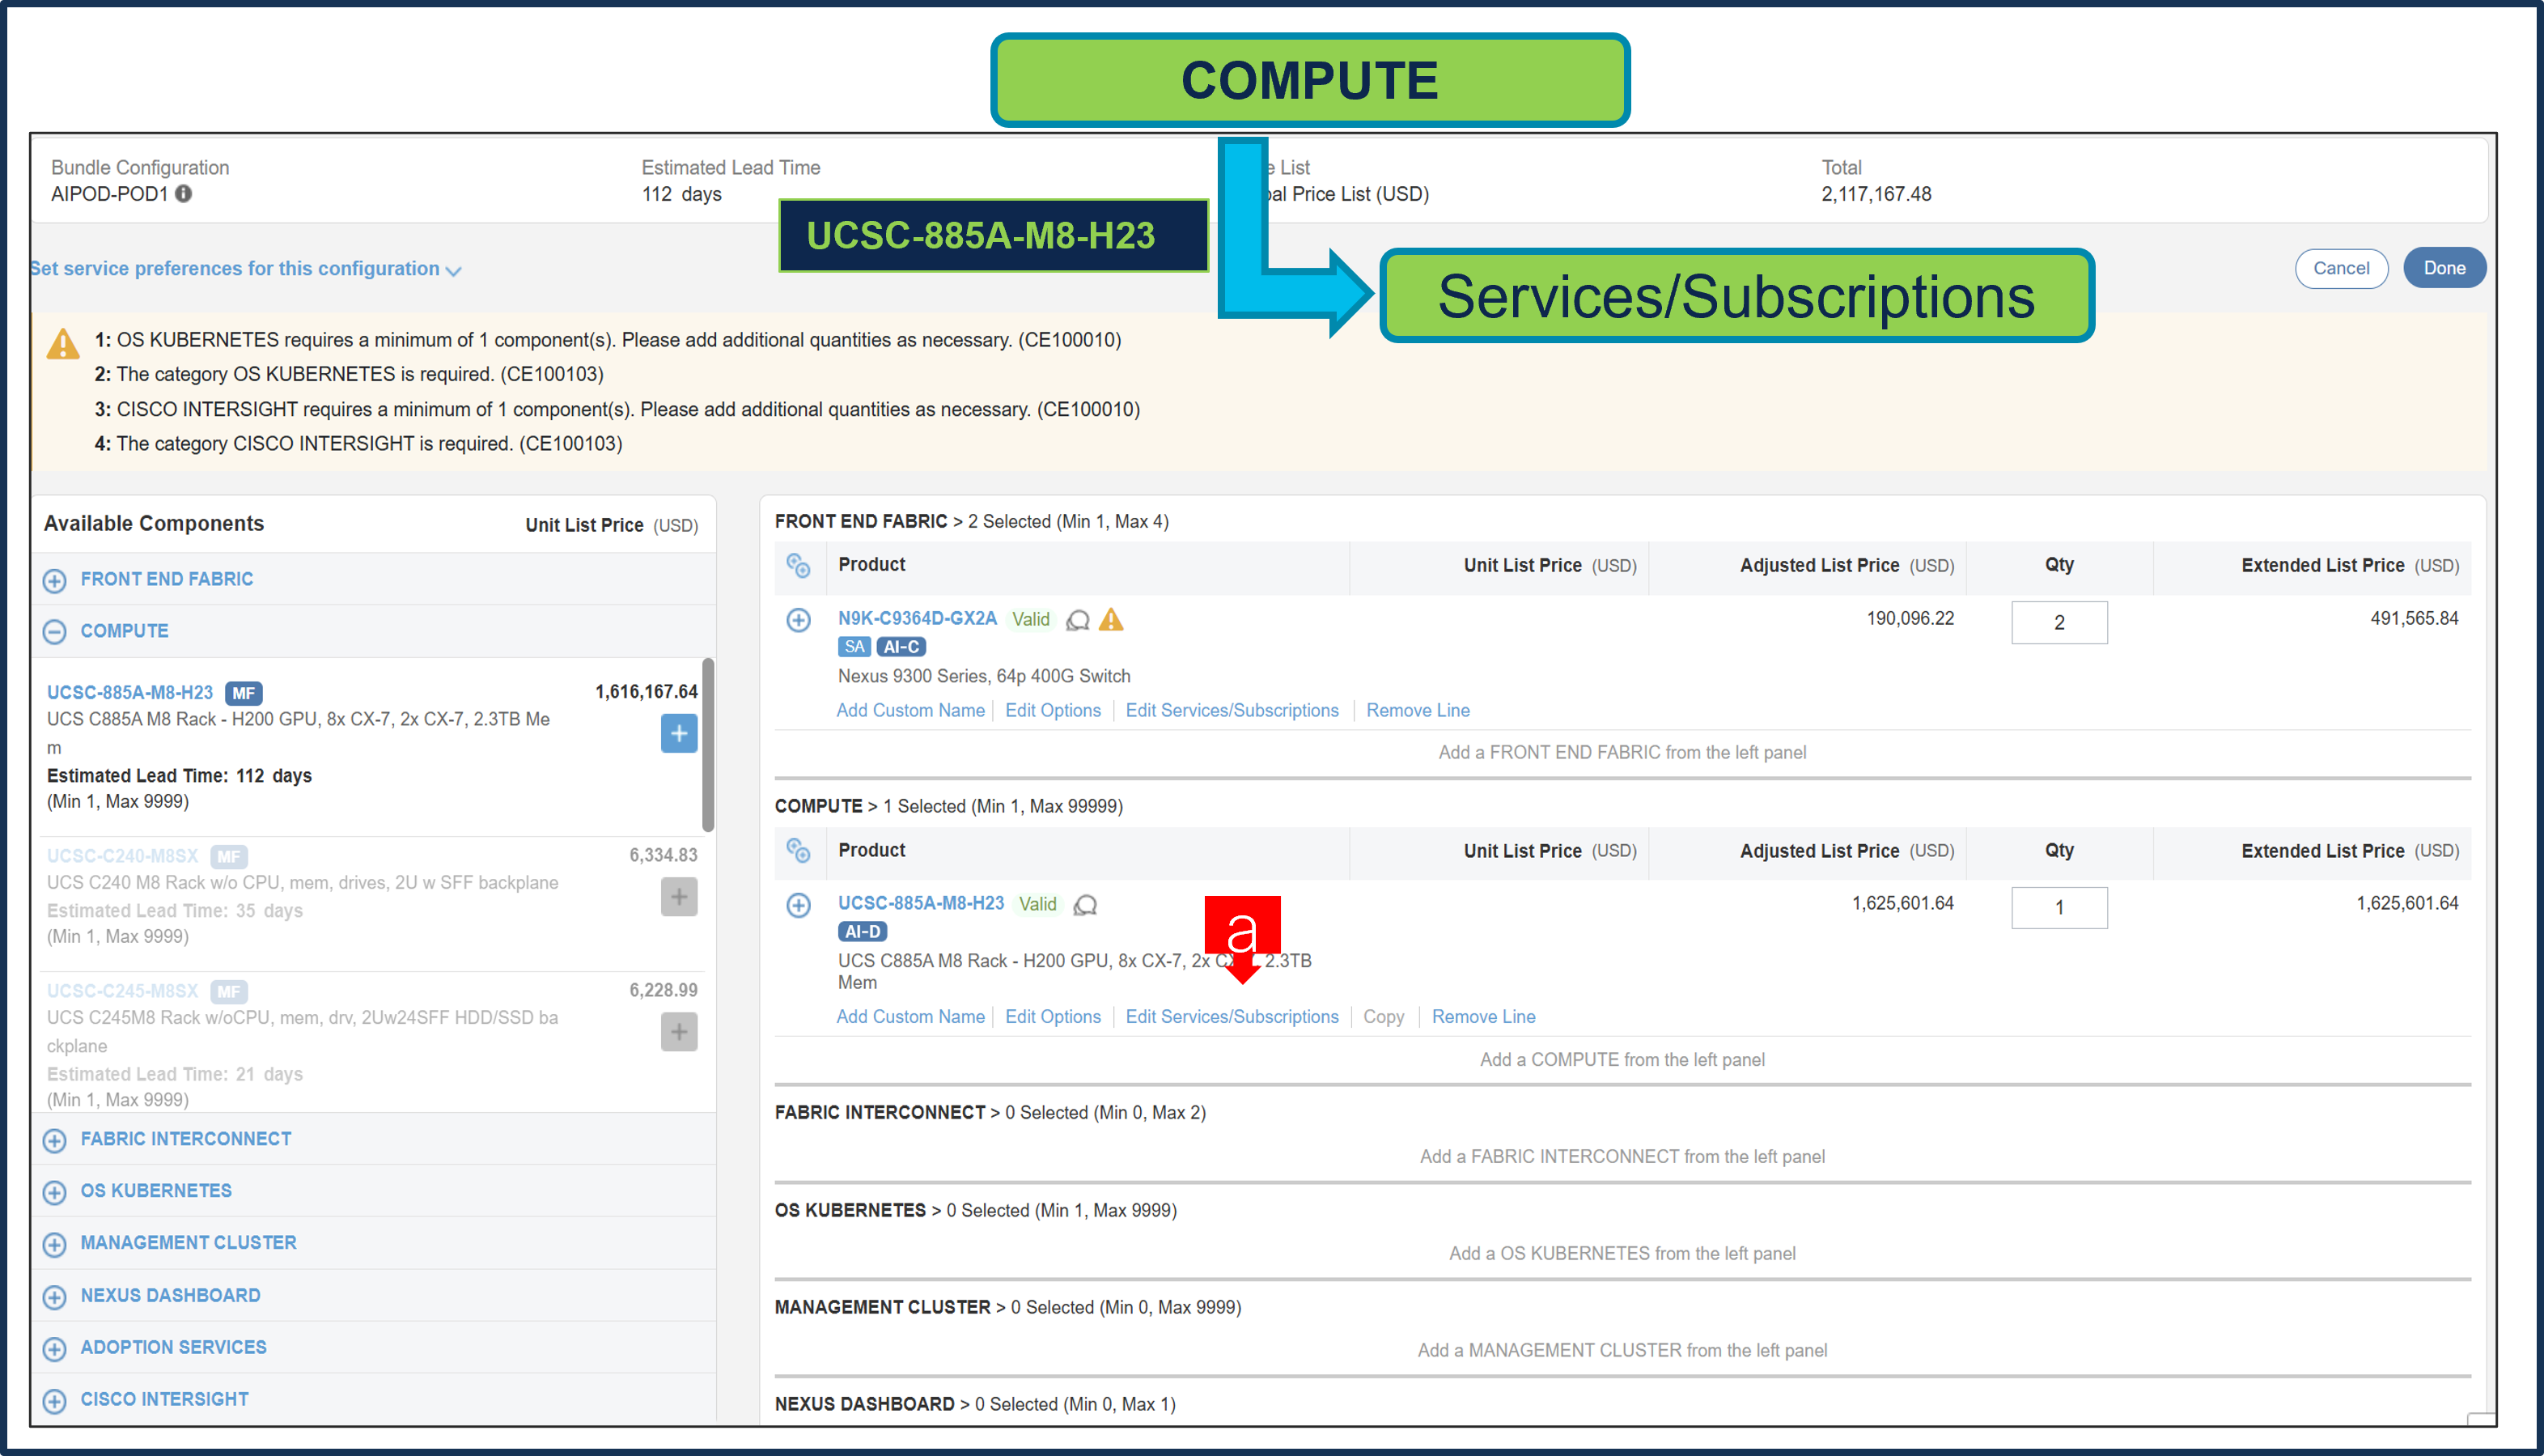The width and height of the screenshot is (2544, 1456).
Task: Click Remove Line for the Nexus switch
Action: point(1418,710)
